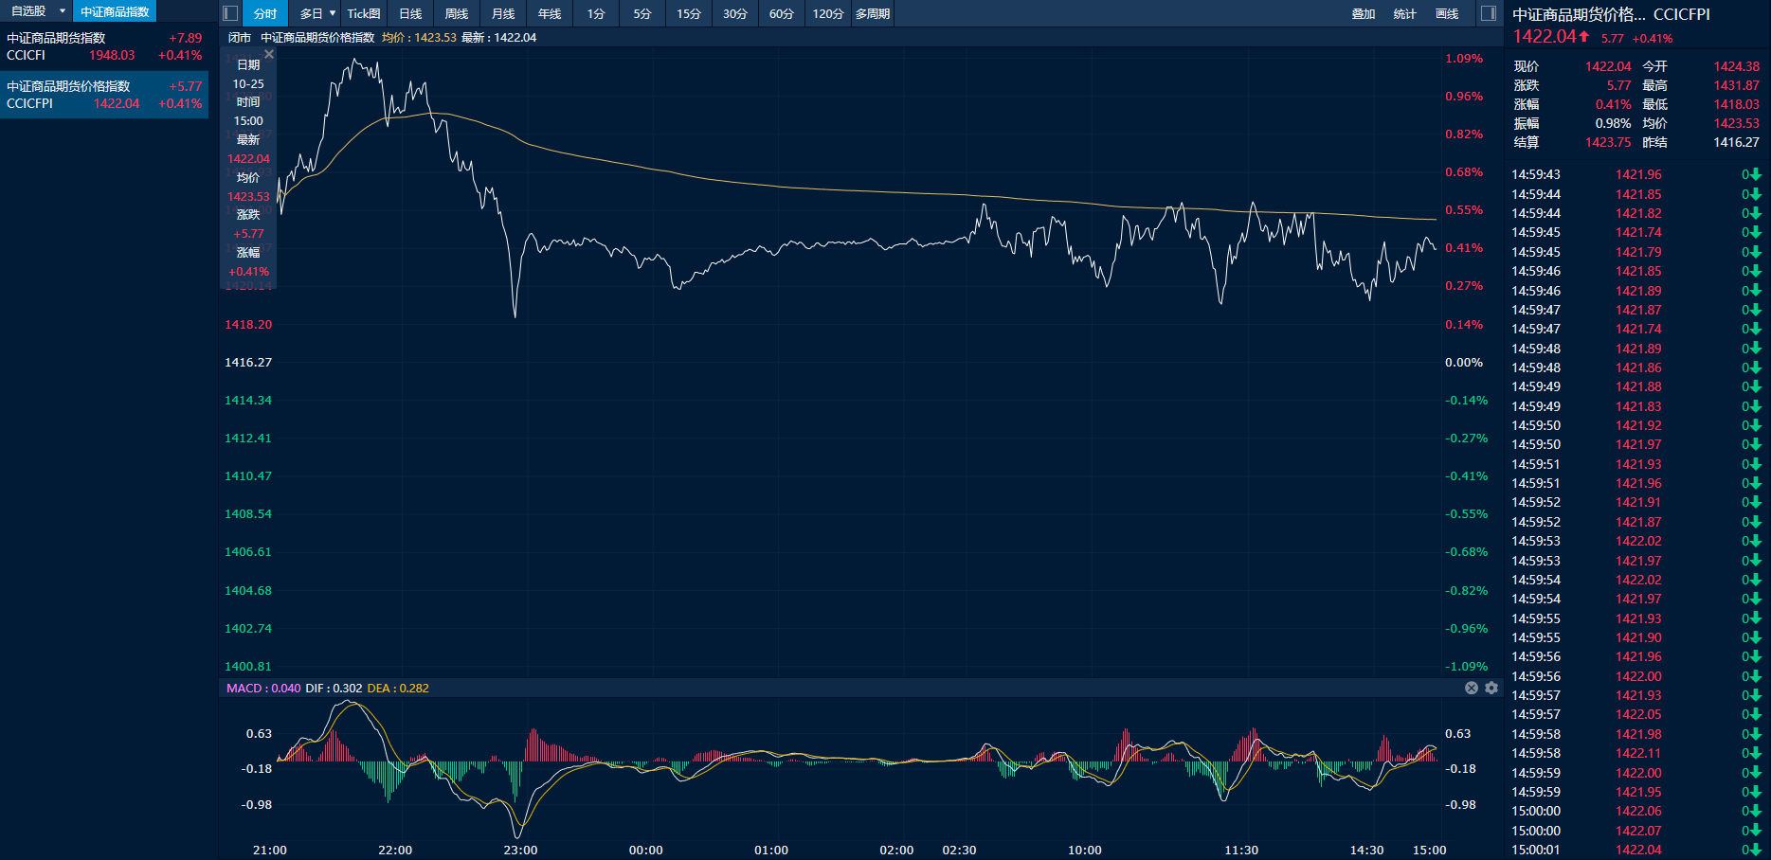The height and width of the screenshot is (860, 1771).
Task: Click the +7.89 change value for CCICFI
Action: pyautogui.click(x=186, y=38)
